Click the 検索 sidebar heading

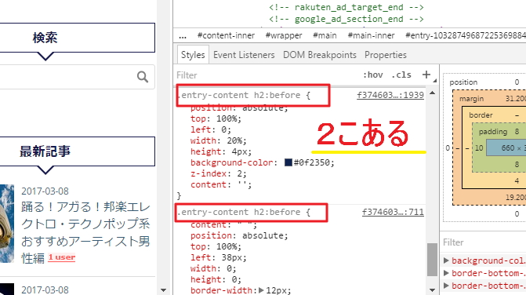45,38
